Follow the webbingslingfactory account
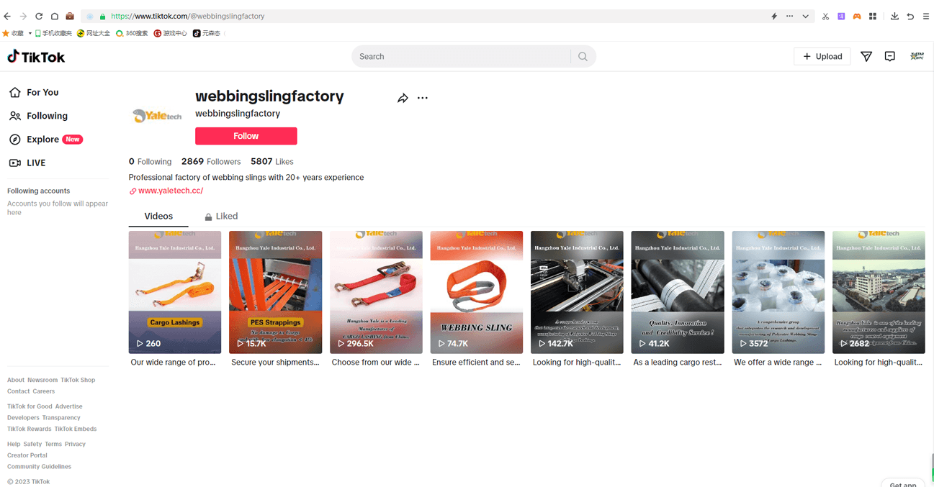Screen dimensions: 934x487 pos(246,136)
